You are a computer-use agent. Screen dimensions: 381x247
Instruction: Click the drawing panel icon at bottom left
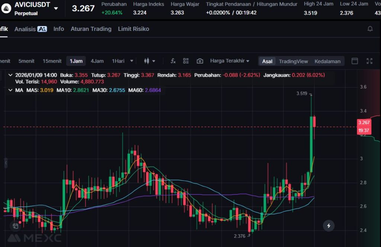[x=15, y=226]
